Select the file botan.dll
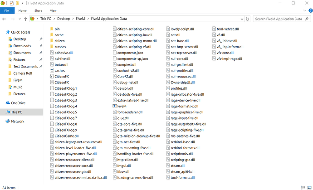Image resolution: width=313 pixels, height=190 pixels. pyautogui.click(x=59, y=65)
